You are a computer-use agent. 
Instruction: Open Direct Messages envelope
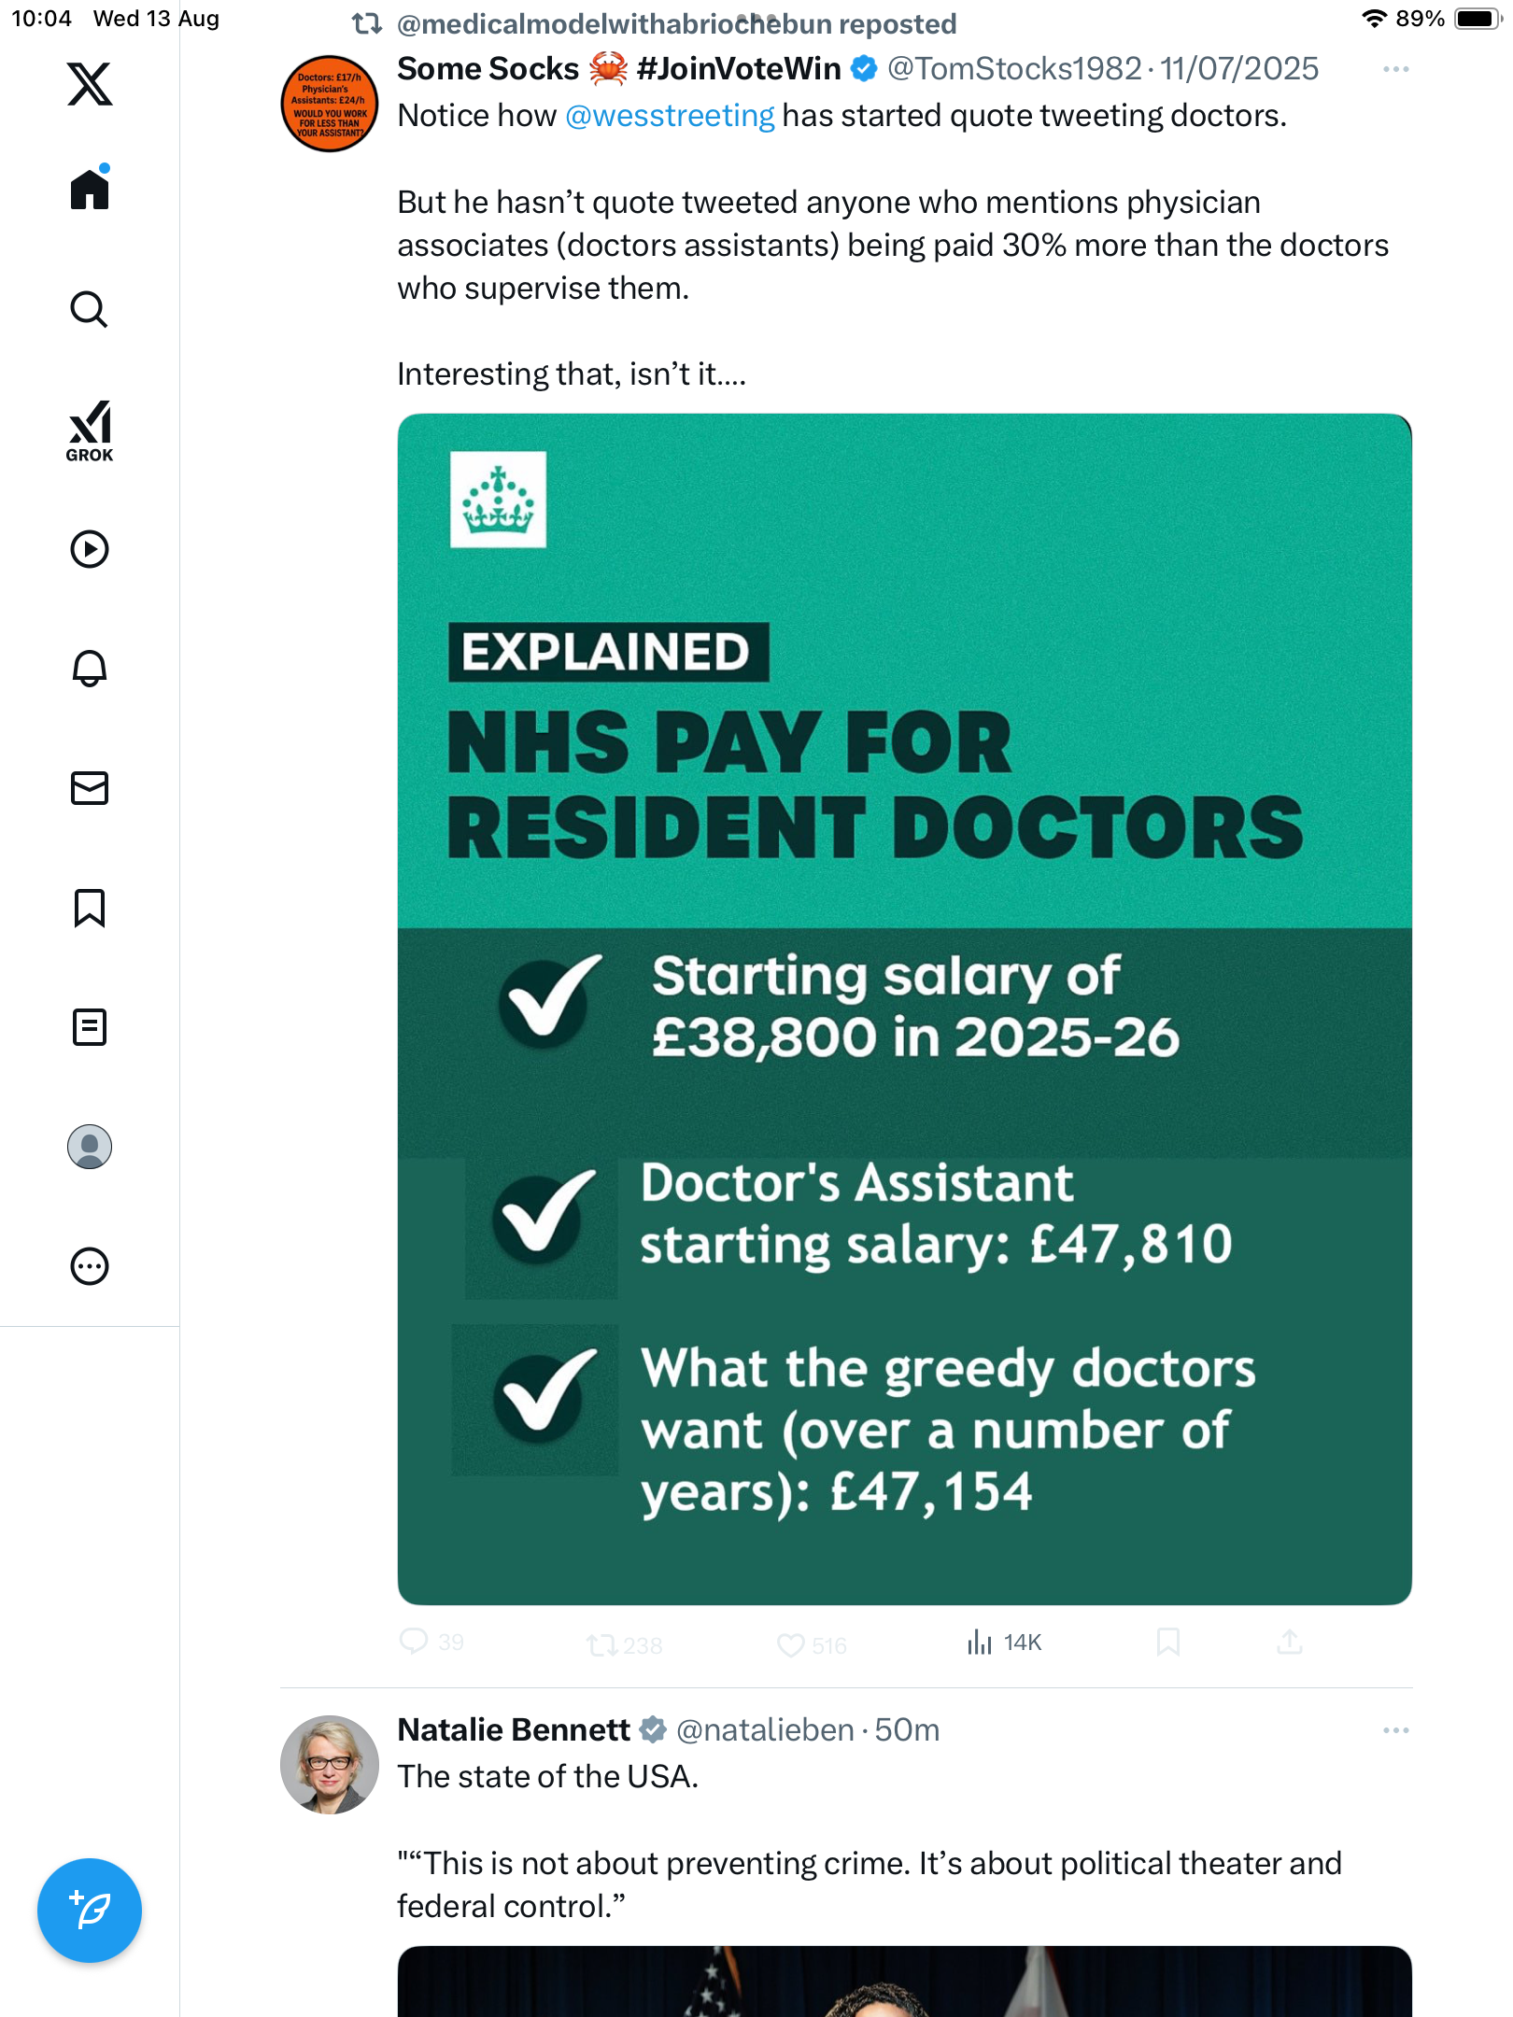[90, 788]
